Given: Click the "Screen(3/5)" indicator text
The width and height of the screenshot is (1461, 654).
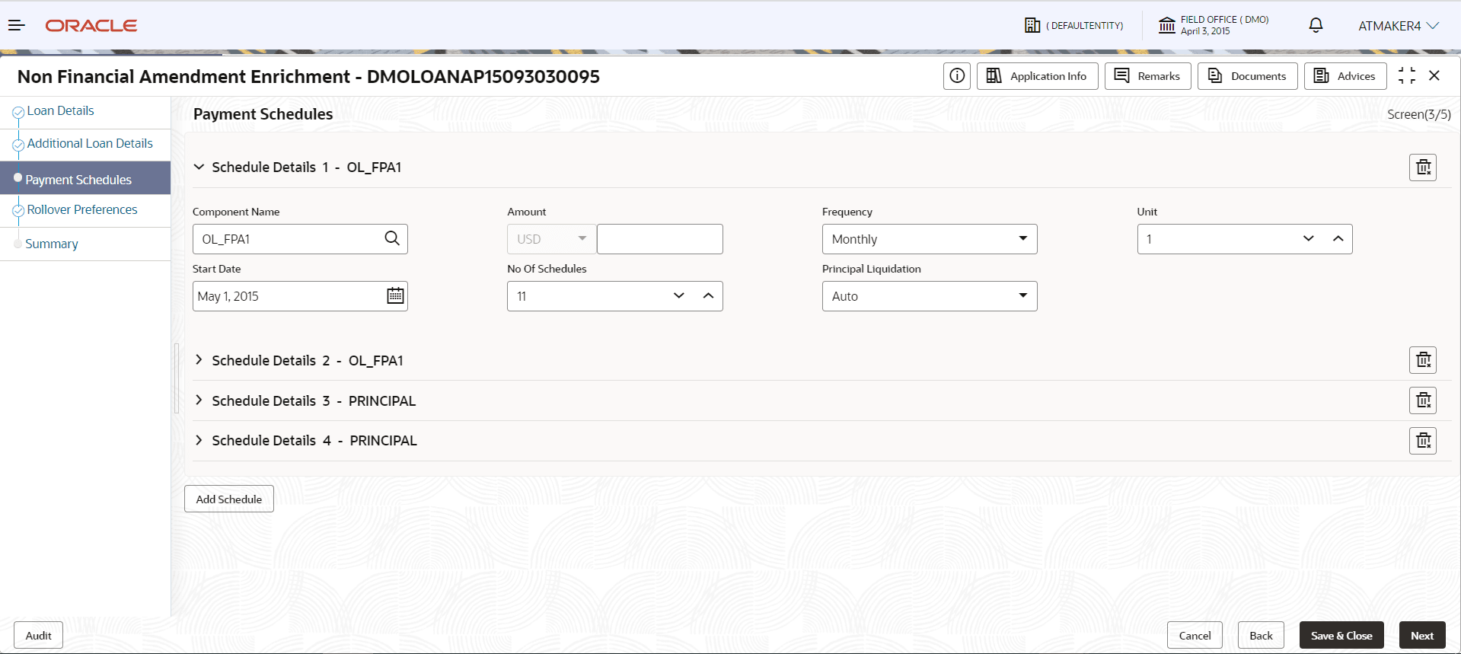Looking at the screenshot, I should (1419, 114).
